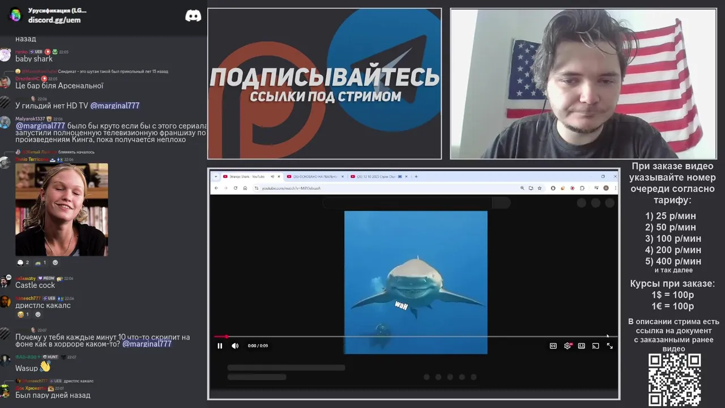Open the YouTube player settings gear
This screenshot has height=408, width=725.
[568, 346]
